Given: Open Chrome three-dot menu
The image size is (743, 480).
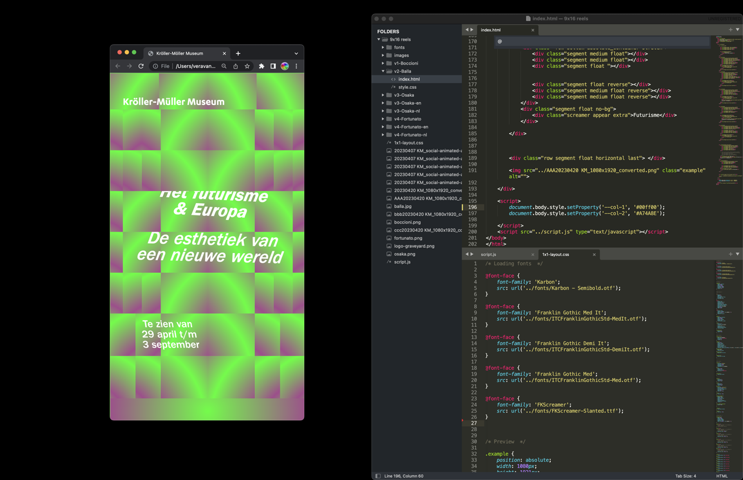Looking at the screenshot, I should point(296,66).
